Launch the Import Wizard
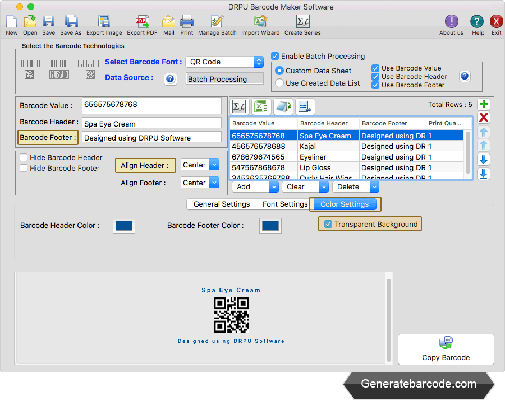Image resolution: width=505 pixels, height=401 pixels. pyautogui.click(x=260, y=21)
